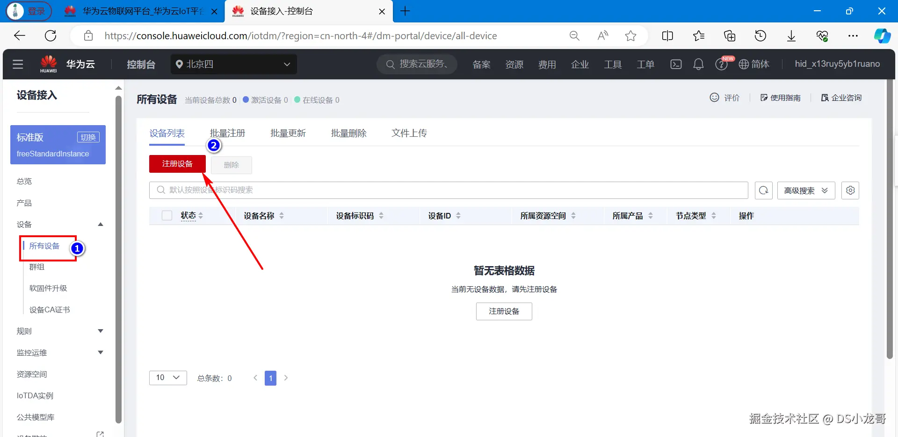The image size is (898, 437).
Task: Open browser zoom magnifier icon
Action: 574,35
